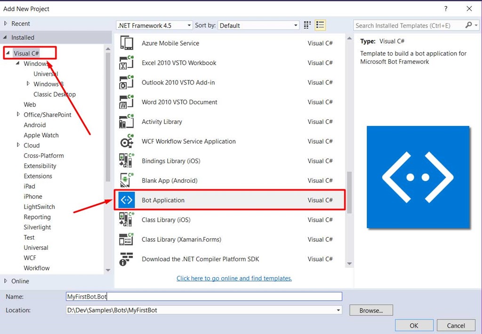The height and width of the screenshot is (334, 482).
Task: Switch to small icons view
Action: click(307, 25)
